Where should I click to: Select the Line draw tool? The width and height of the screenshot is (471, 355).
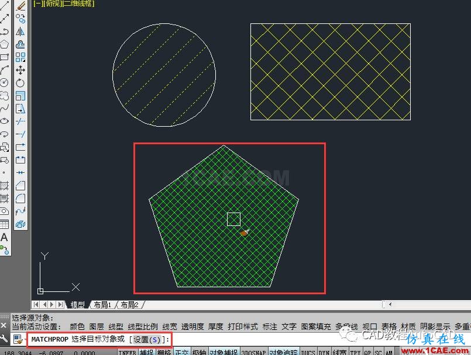click(x=4, y=6)
